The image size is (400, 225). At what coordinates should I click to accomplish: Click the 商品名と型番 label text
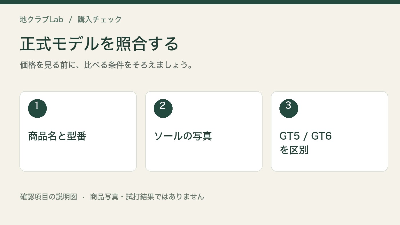point(57,136)
